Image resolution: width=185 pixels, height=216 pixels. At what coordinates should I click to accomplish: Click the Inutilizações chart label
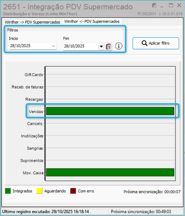tap(32, 136)
